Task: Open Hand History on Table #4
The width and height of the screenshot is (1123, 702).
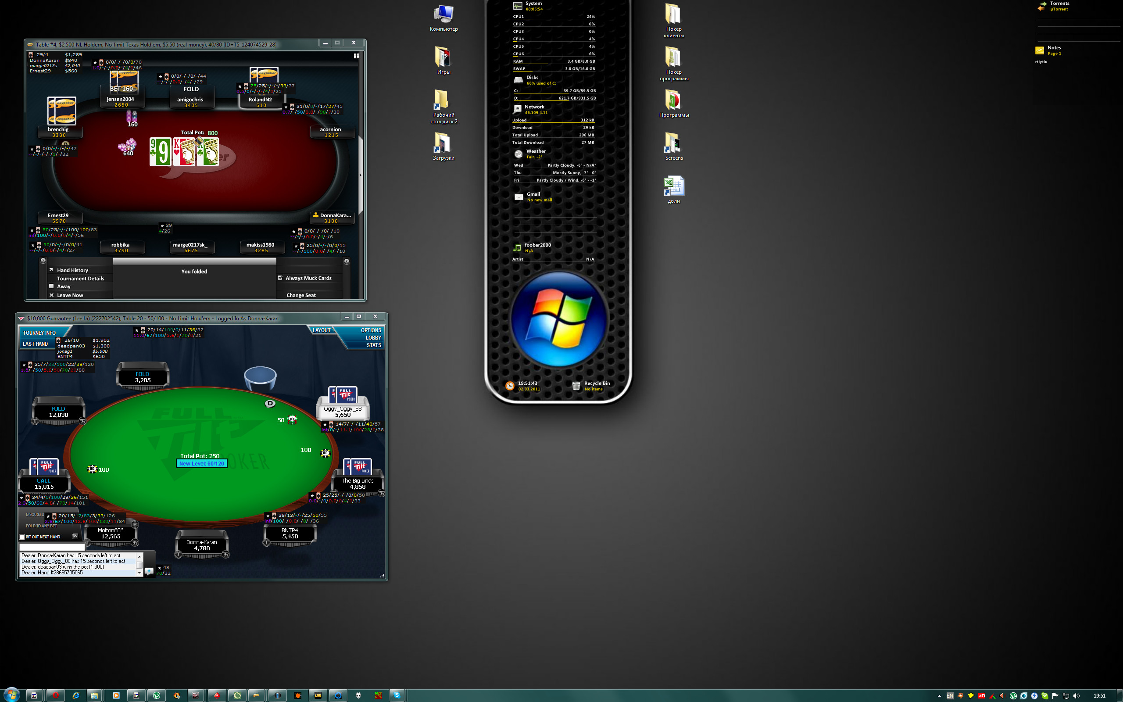Action: (72, 270)
